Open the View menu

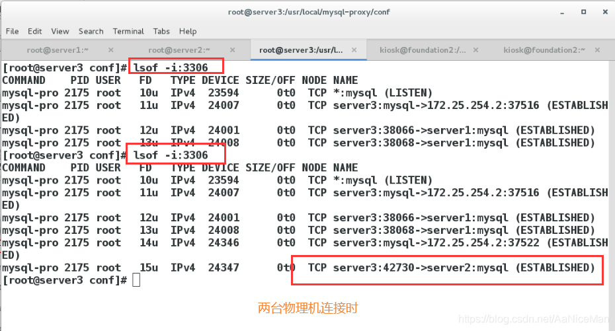60,31
